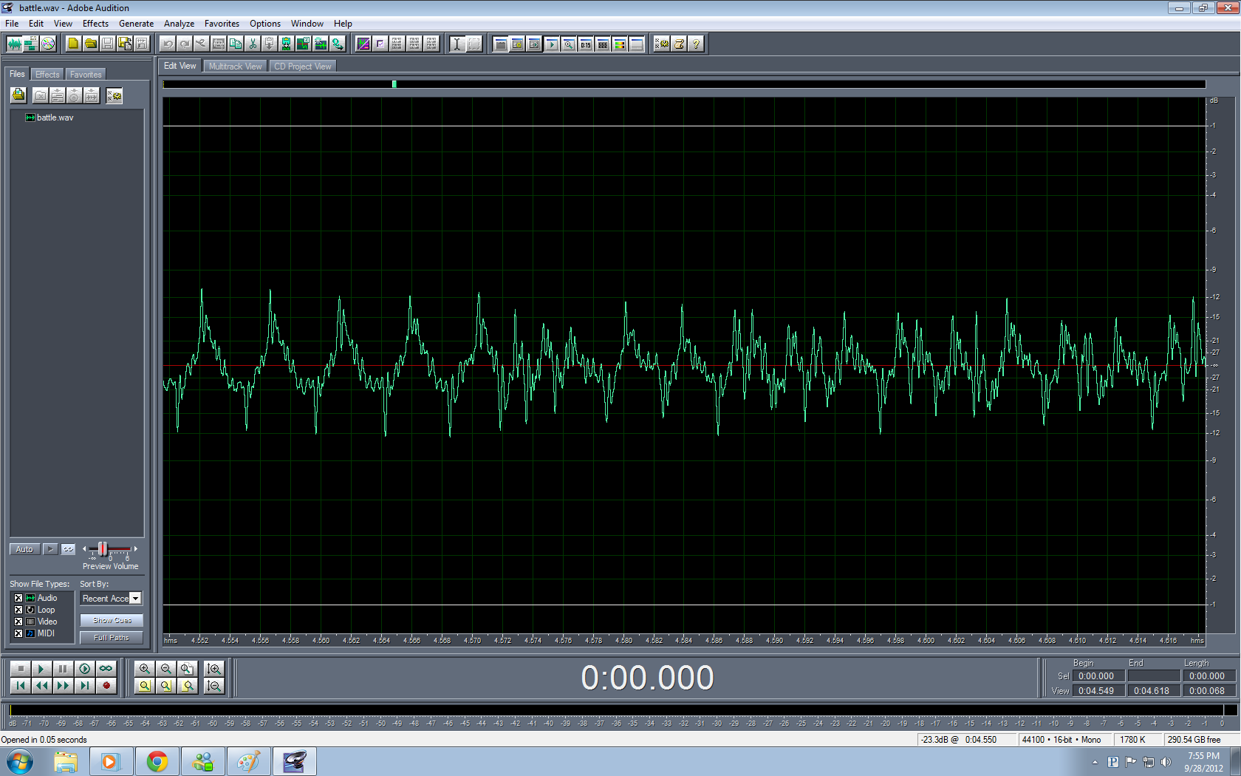This screenshot has height=776, width=1241.
Task: Play from cursor to end with the circled play
Action: [85, 669]
